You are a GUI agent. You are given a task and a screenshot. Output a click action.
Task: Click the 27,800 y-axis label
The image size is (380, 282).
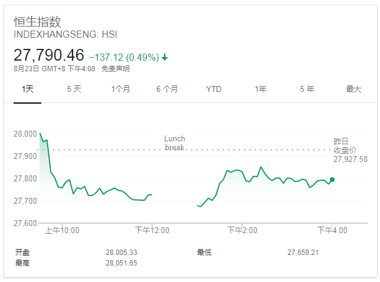pyautogui.click(x=25, y=178)
